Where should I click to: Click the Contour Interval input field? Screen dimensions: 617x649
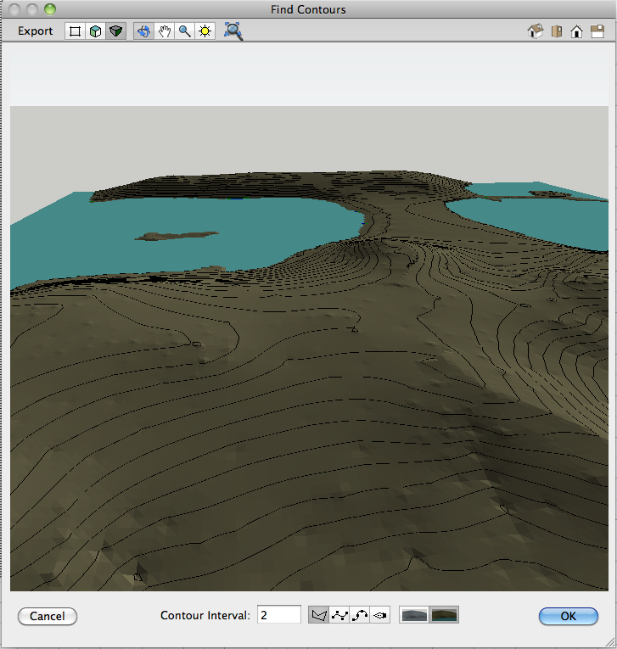(x=279, y=615)
